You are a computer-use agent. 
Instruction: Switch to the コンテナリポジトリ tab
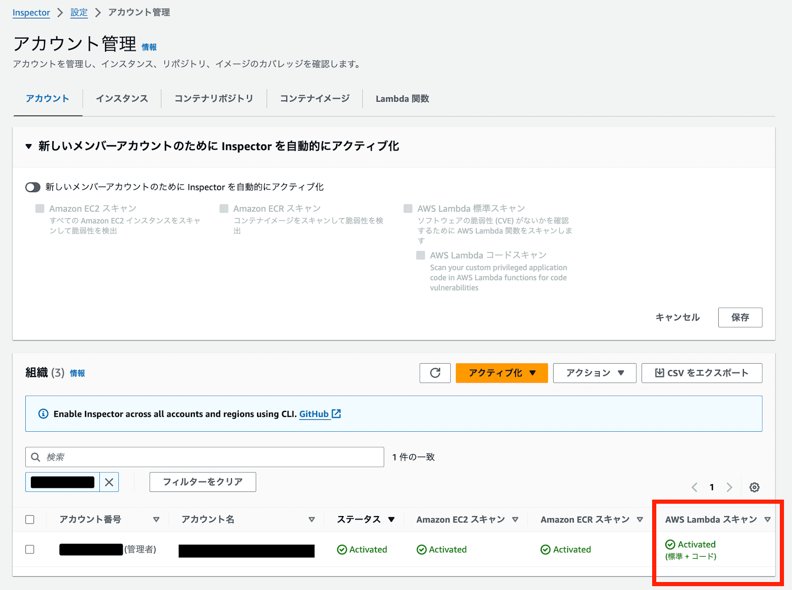[x=214, y=99]
